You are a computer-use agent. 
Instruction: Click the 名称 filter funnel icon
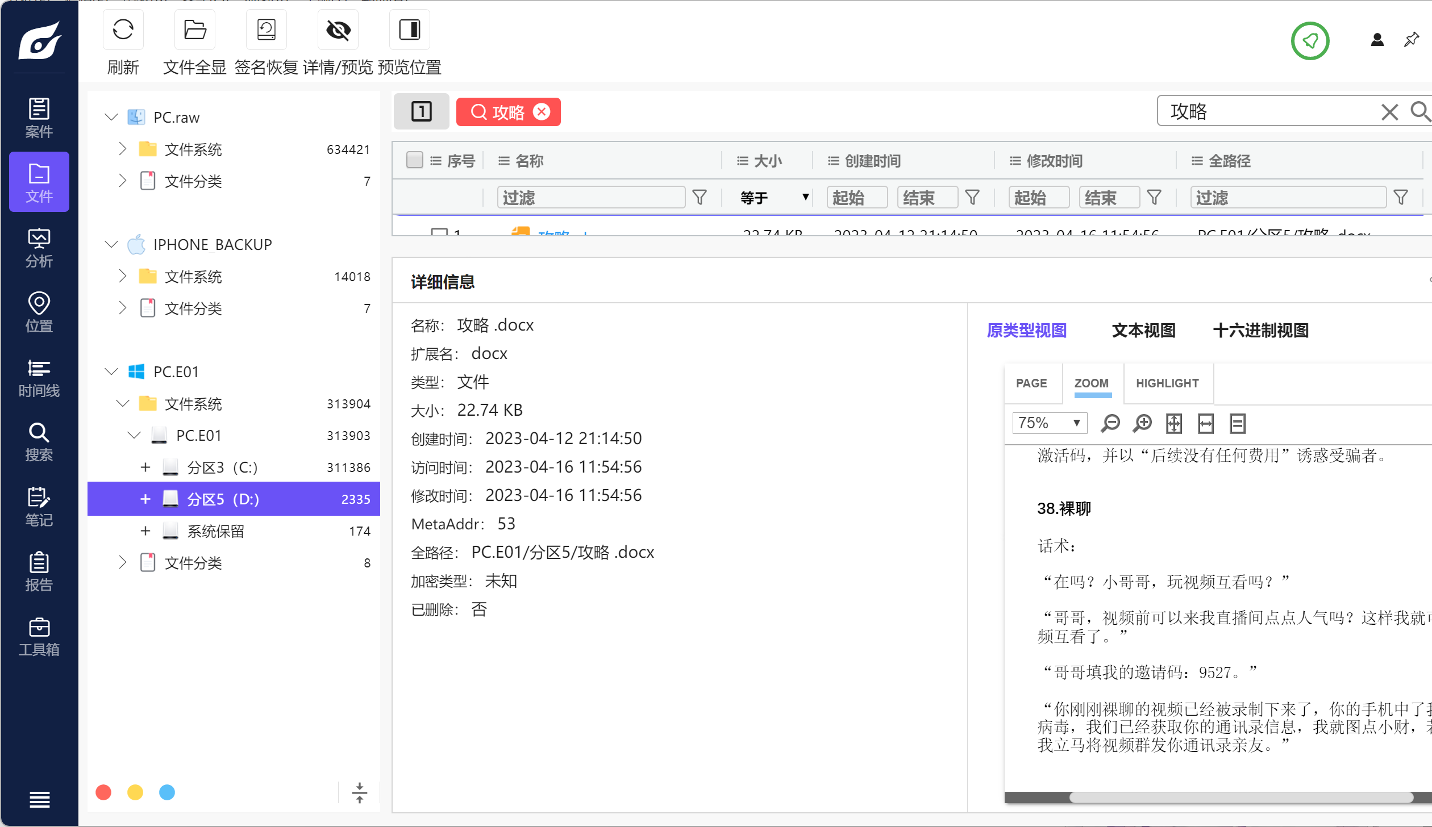coord(700,197)
